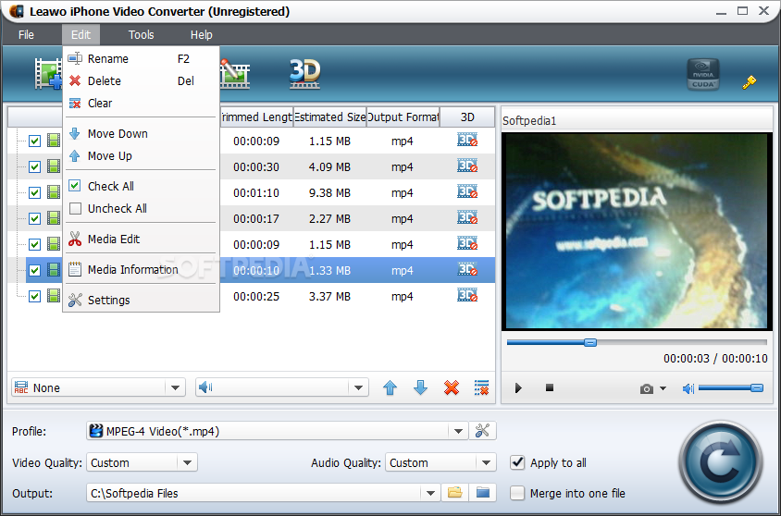The height and width of the screenshot is (516, 781).
Task: Click the preview playback position slider handle
Action: coord(590,342)
